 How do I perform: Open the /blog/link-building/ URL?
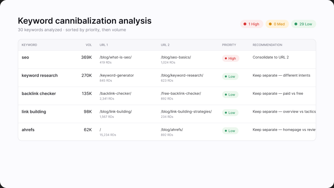pyautogui.click(x=116, y=112)
